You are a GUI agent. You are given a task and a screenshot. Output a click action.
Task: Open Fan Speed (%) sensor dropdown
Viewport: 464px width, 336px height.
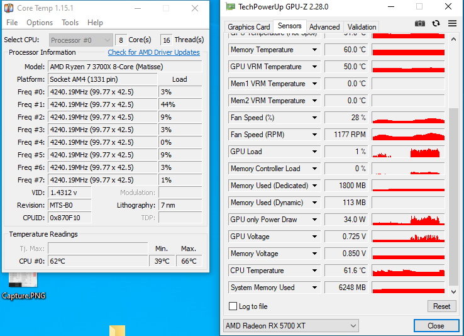click(314, 118)
